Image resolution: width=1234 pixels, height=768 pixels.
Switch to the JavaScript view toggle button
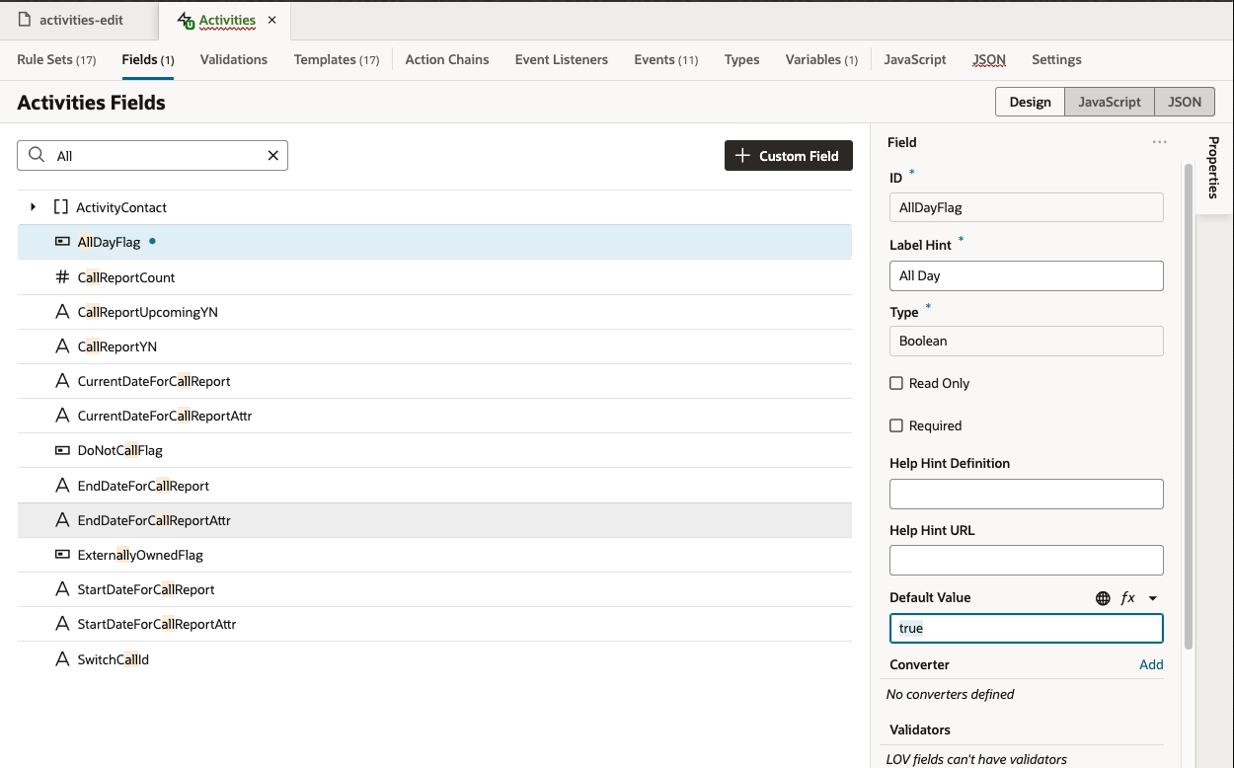1109,102
